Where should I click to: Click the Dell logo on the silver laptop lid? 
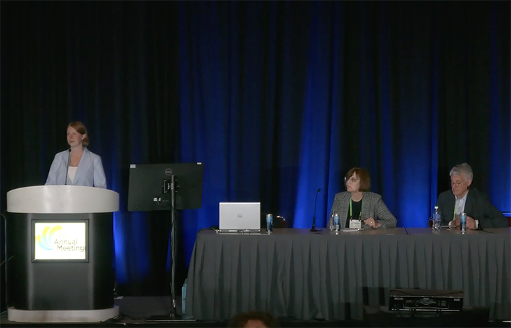(240, 216)
